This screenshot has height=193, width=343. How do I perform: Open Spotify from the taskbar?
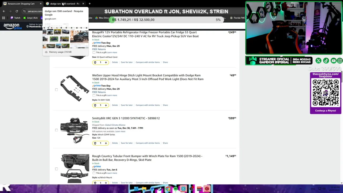(x=176, y=189)
